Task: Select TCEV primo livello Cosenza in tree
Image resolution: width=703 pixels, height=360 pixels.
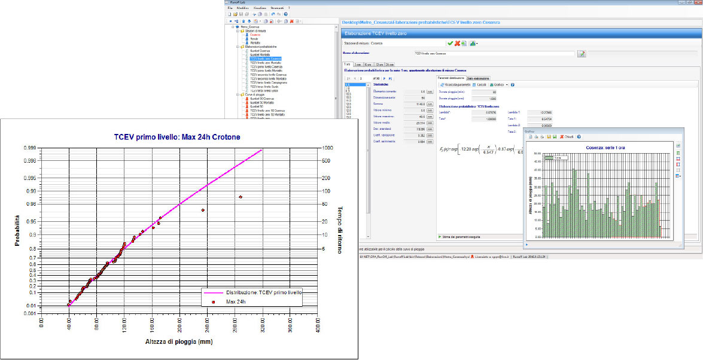Action: point(266,66)
